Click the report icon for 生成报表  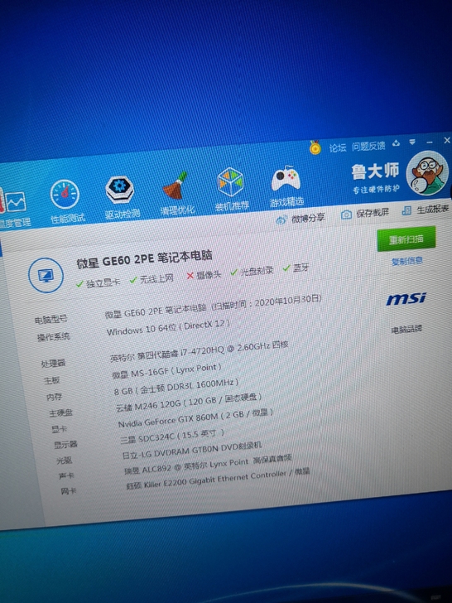pos(406,210)
